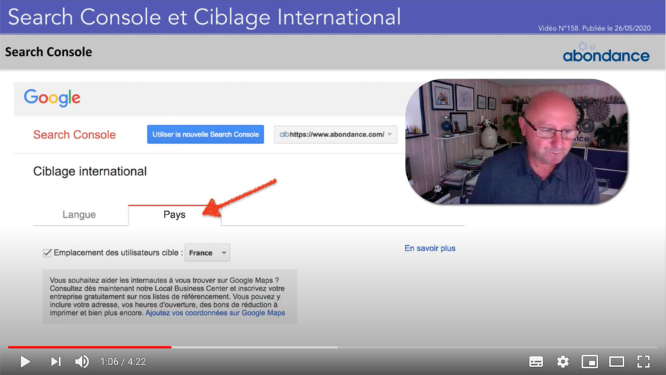Mute the video volume
Screen dimensions: 666x375
[82, 362]
